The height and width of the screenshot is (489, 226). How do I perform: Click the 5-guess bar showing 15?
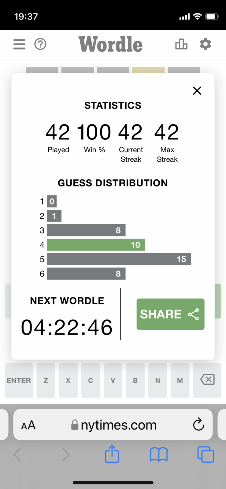(119, 259)
